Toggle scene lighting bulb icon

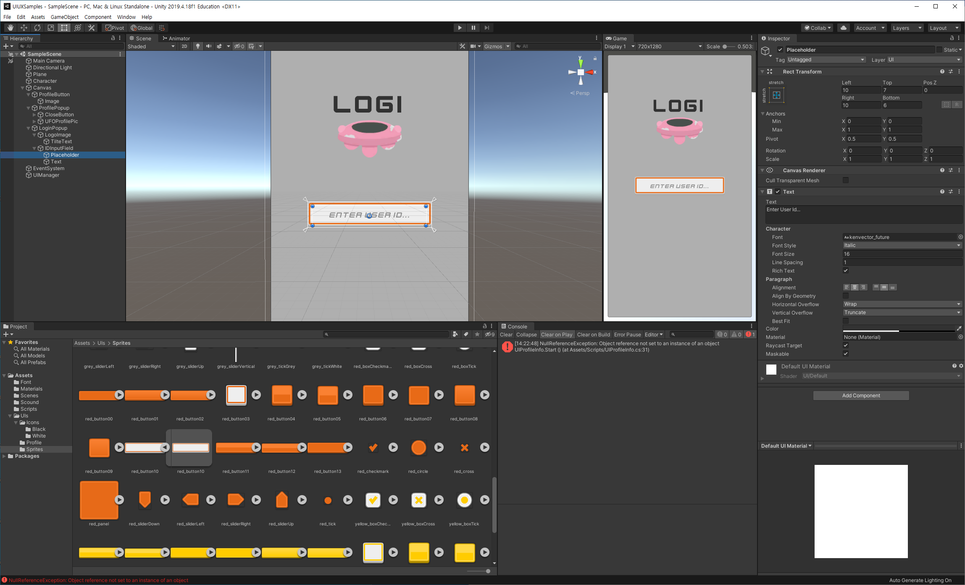tap(198, 46)
